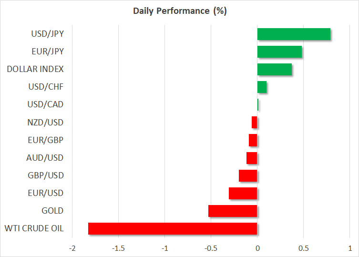Select the green DOLLAR INDEX bar
The height and width of the screenshot is (257, 359).
tap(275, 70)
